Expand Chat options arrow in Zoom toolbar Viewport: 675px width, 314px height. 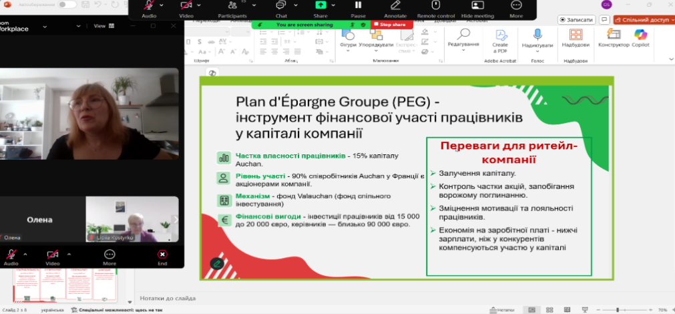296,5
